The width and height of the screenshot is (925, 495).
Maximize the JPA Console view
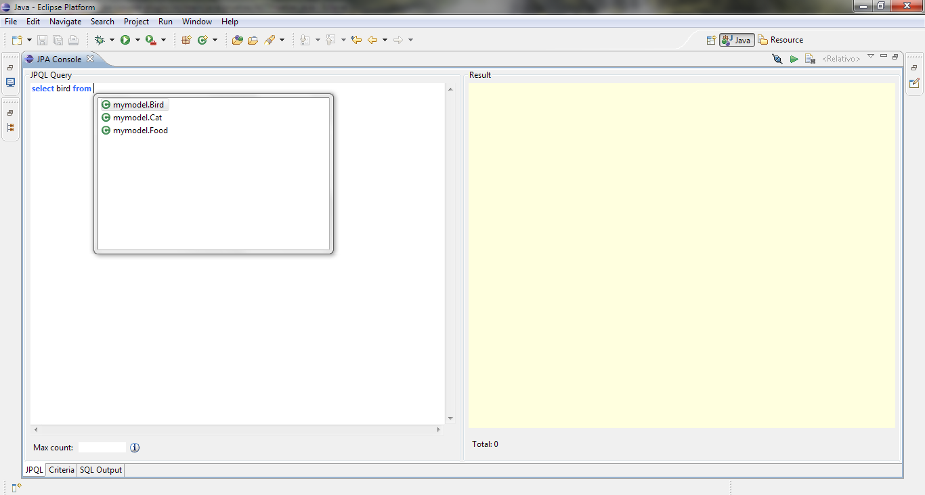click(x=895, y=57)
